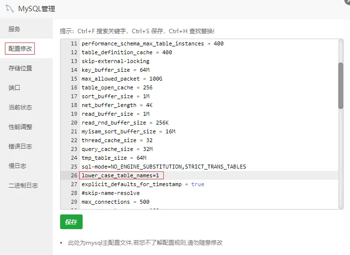Open the 二进制日志 tab
This screenshot has height=255, width=350.
pyautogui.click(x=23, y=186)
